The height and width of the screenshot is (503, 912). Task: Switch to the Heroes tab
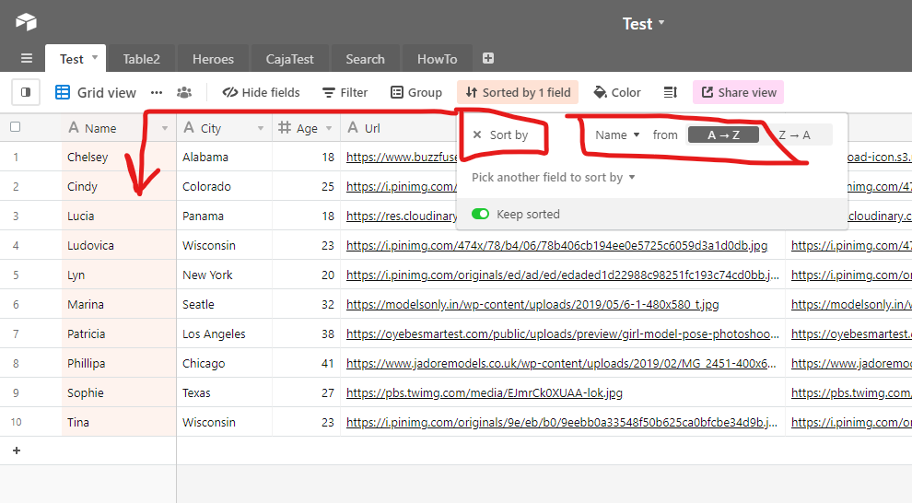pyautogui.click(x=213, y=59)
